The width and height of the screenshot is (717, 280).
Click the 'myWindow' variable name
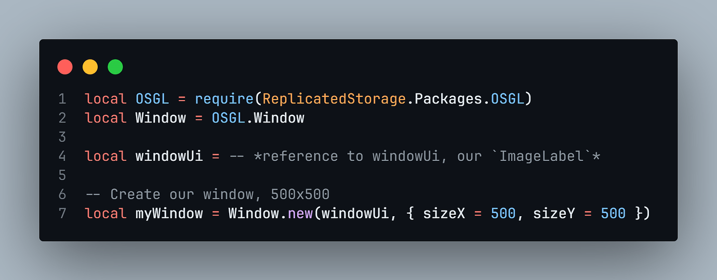click(169, 213)
